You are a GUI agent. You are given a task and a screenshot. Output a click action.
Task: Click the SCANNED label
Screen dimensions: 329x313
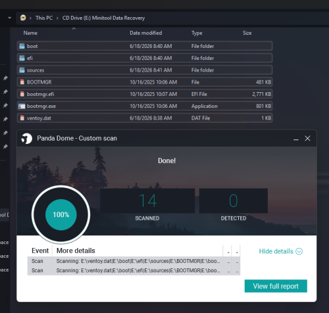point(147,218)
